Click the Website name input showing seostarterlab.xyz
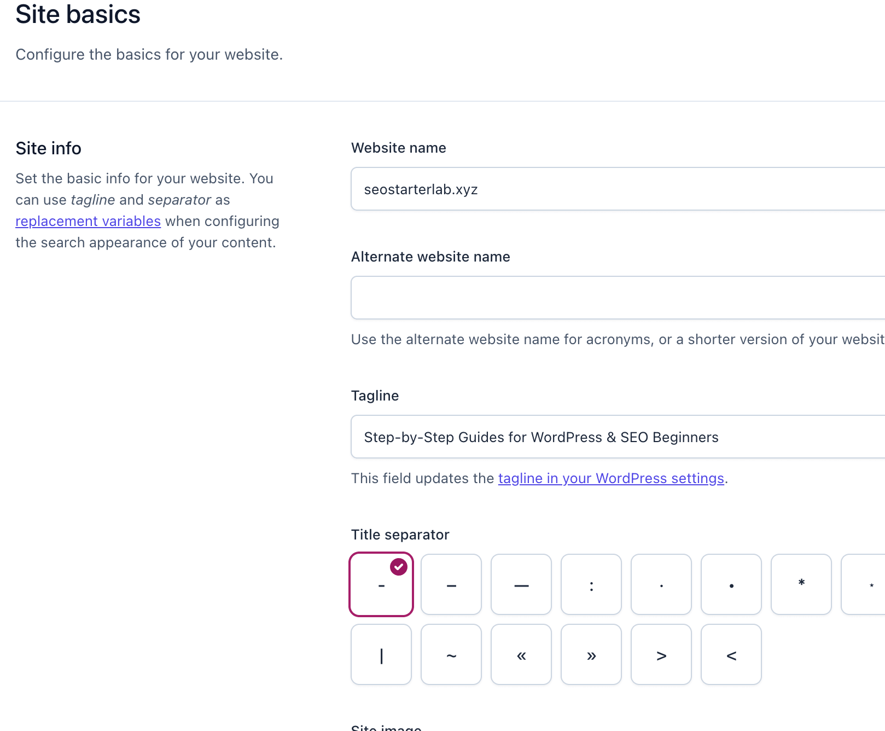The width and height of the screenshot is (885, 731). coord(602,189)
